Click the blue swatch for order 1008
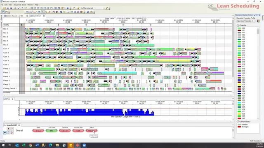264x148 pixels. 239,46
